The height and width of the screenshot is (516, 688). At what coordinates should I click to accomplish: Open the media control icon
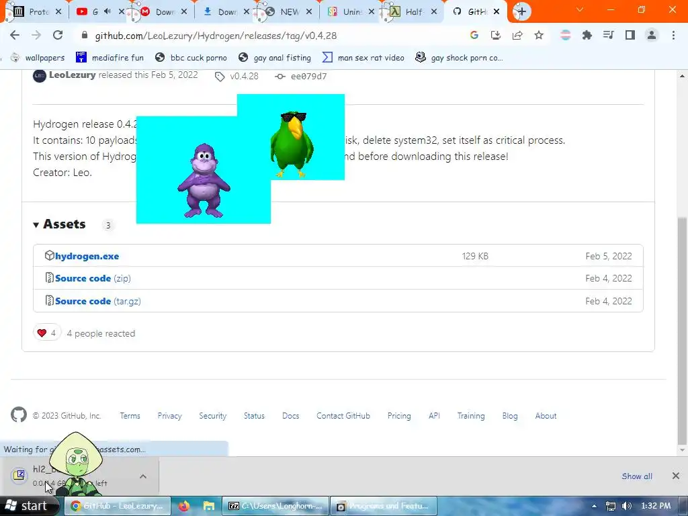pos(609,36)
